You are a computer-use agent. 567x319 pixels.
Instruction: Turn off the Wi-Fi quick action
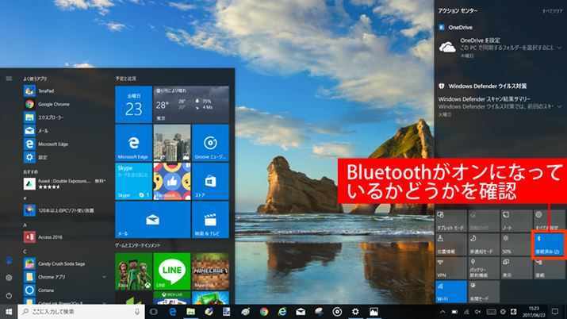point(451,293)
